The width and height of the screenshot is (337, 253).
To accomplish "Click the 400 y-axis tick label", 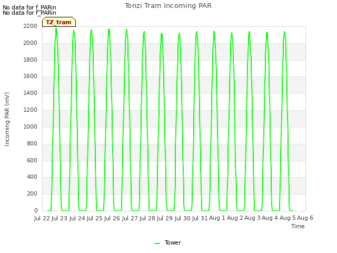I will pyautogui.click(x=32, y=177).
